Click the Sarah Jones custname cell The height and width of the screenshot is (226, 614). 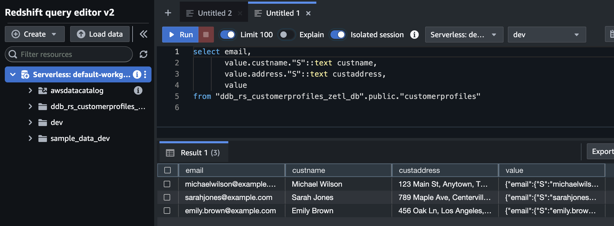click(x=338, y=197)
